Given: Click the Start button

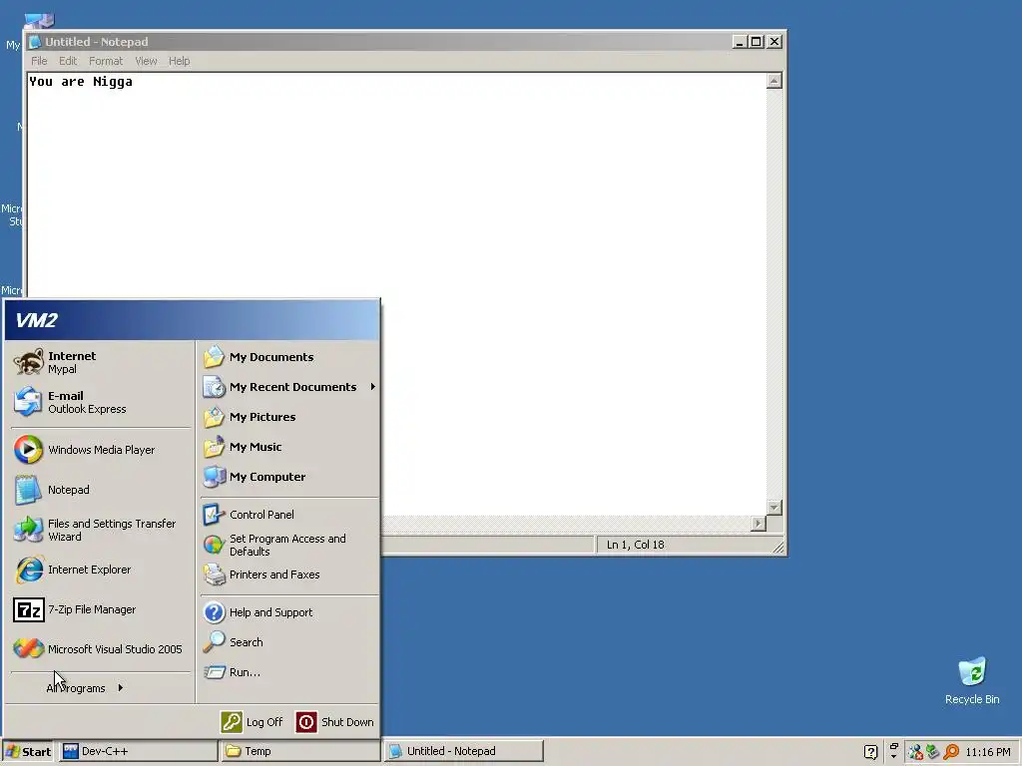Looking at the screenshot, I should point(28,752).
